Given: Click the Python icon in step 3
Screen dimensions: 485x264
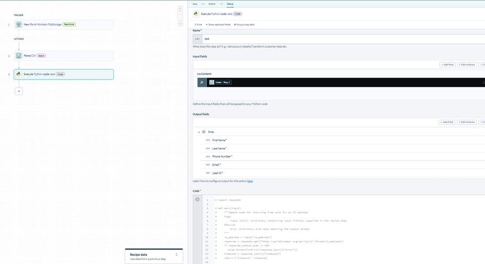Looking at the screenshot, I should coord(19,74).
